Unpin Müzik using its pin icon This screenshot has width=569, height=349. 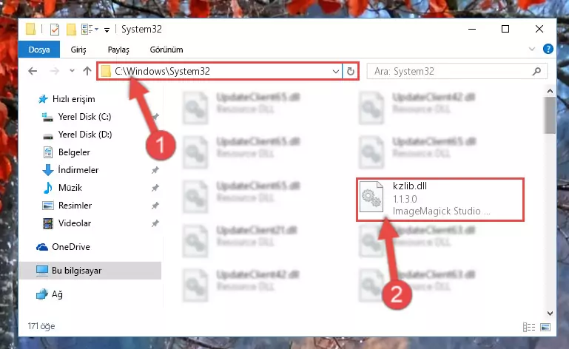(x=155, y=188)
